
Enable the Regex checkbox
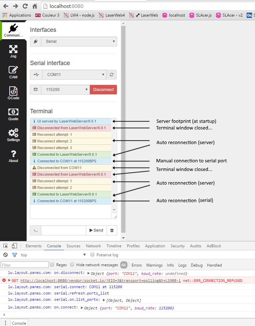[x=52, y=265]
